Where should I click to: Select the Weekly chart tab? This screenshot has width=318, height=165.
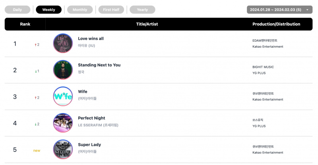pyautogui.click(x=48, y=10)
